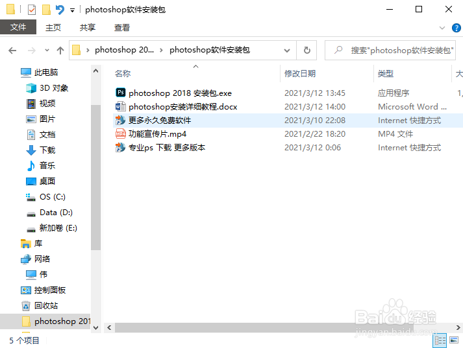The width and height of the screenshot is (463, 348).
Task: Click the navigation pane scroll up arrow
Action: click(x=95, y=71)
